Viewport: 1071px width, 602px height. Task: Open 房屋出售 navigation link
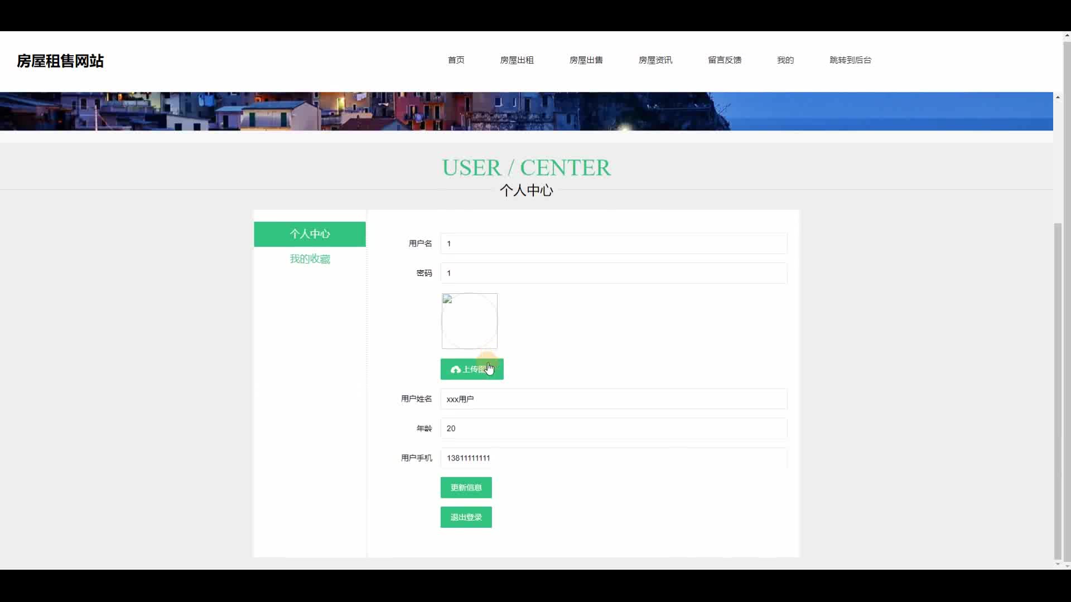point(586,60)
